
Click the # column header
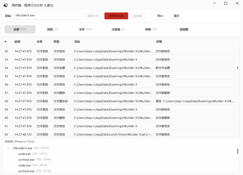coord(5,42)
